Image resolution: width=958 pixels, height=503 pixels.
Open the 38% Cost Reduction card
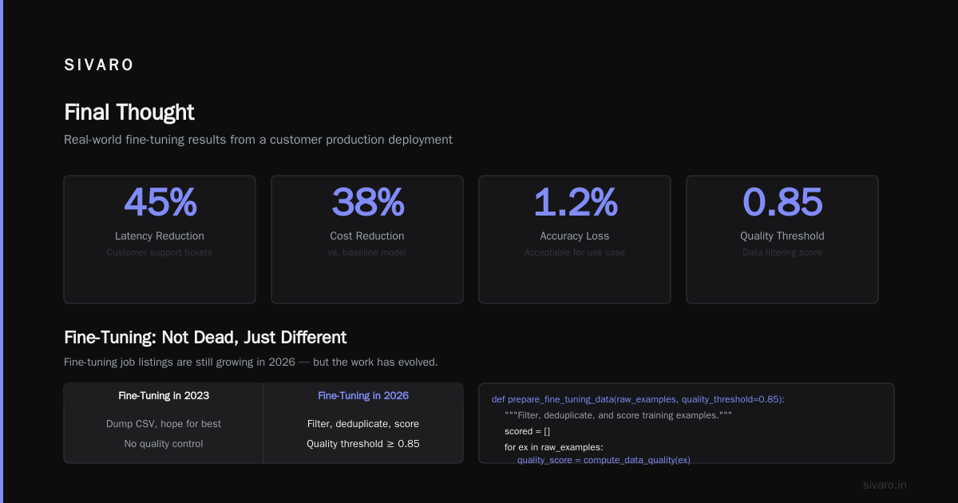pos(367,240)
